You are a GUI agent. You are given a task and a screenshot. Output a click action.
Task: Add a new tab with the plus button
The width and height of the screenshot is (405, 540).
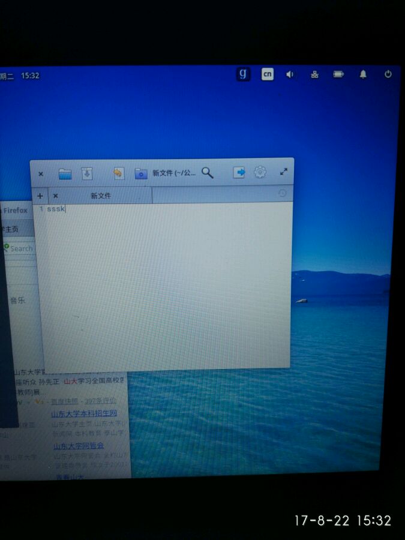(40, 196)
